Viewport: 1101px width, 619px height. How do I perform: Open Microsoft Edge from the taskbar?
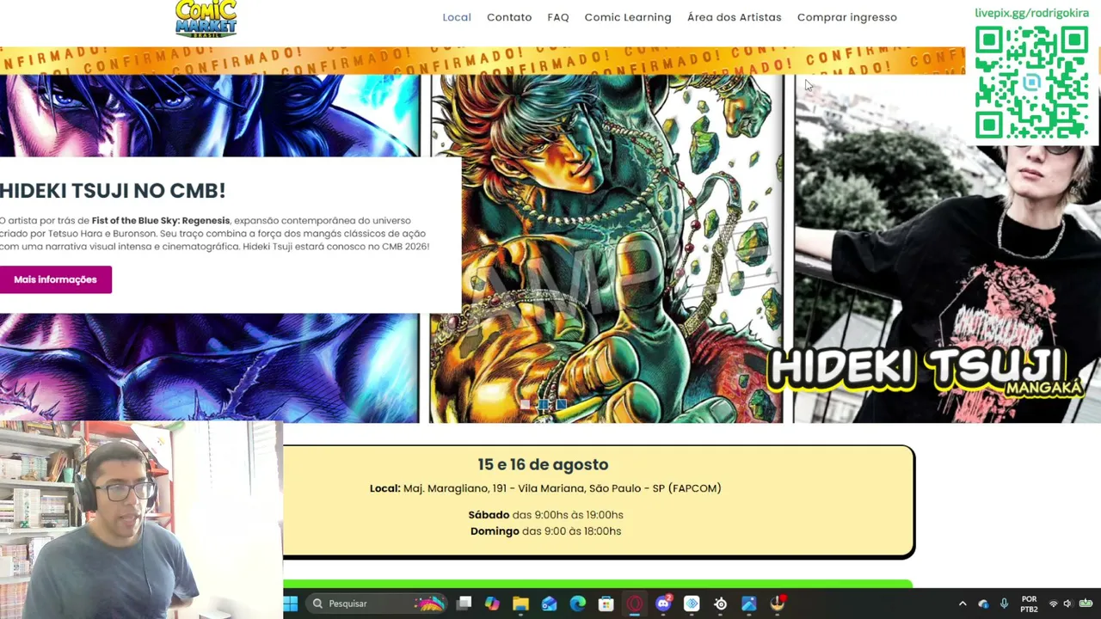coord(577,604)
